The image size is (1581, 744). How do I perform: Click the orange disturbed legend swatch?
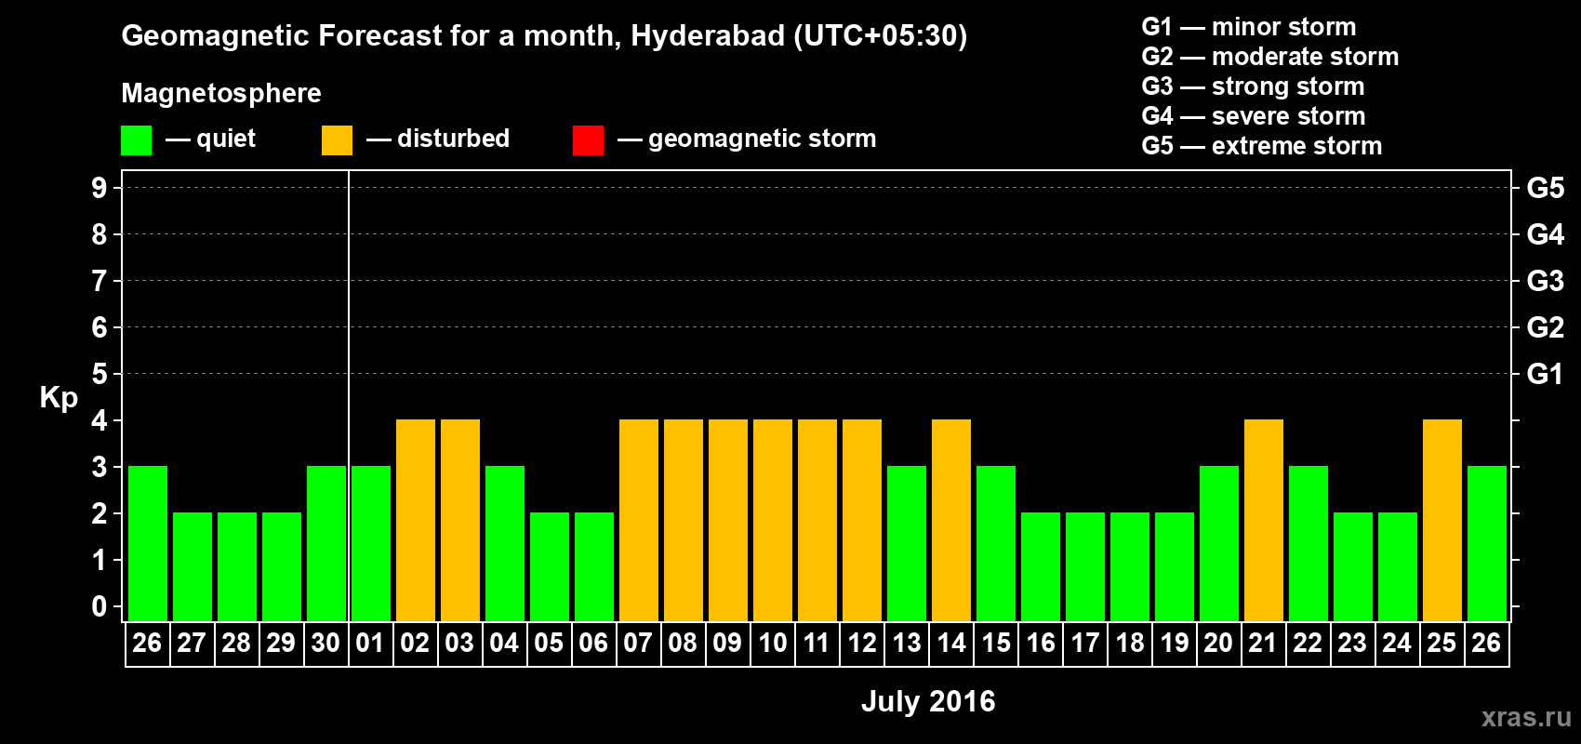click(337, 140)
